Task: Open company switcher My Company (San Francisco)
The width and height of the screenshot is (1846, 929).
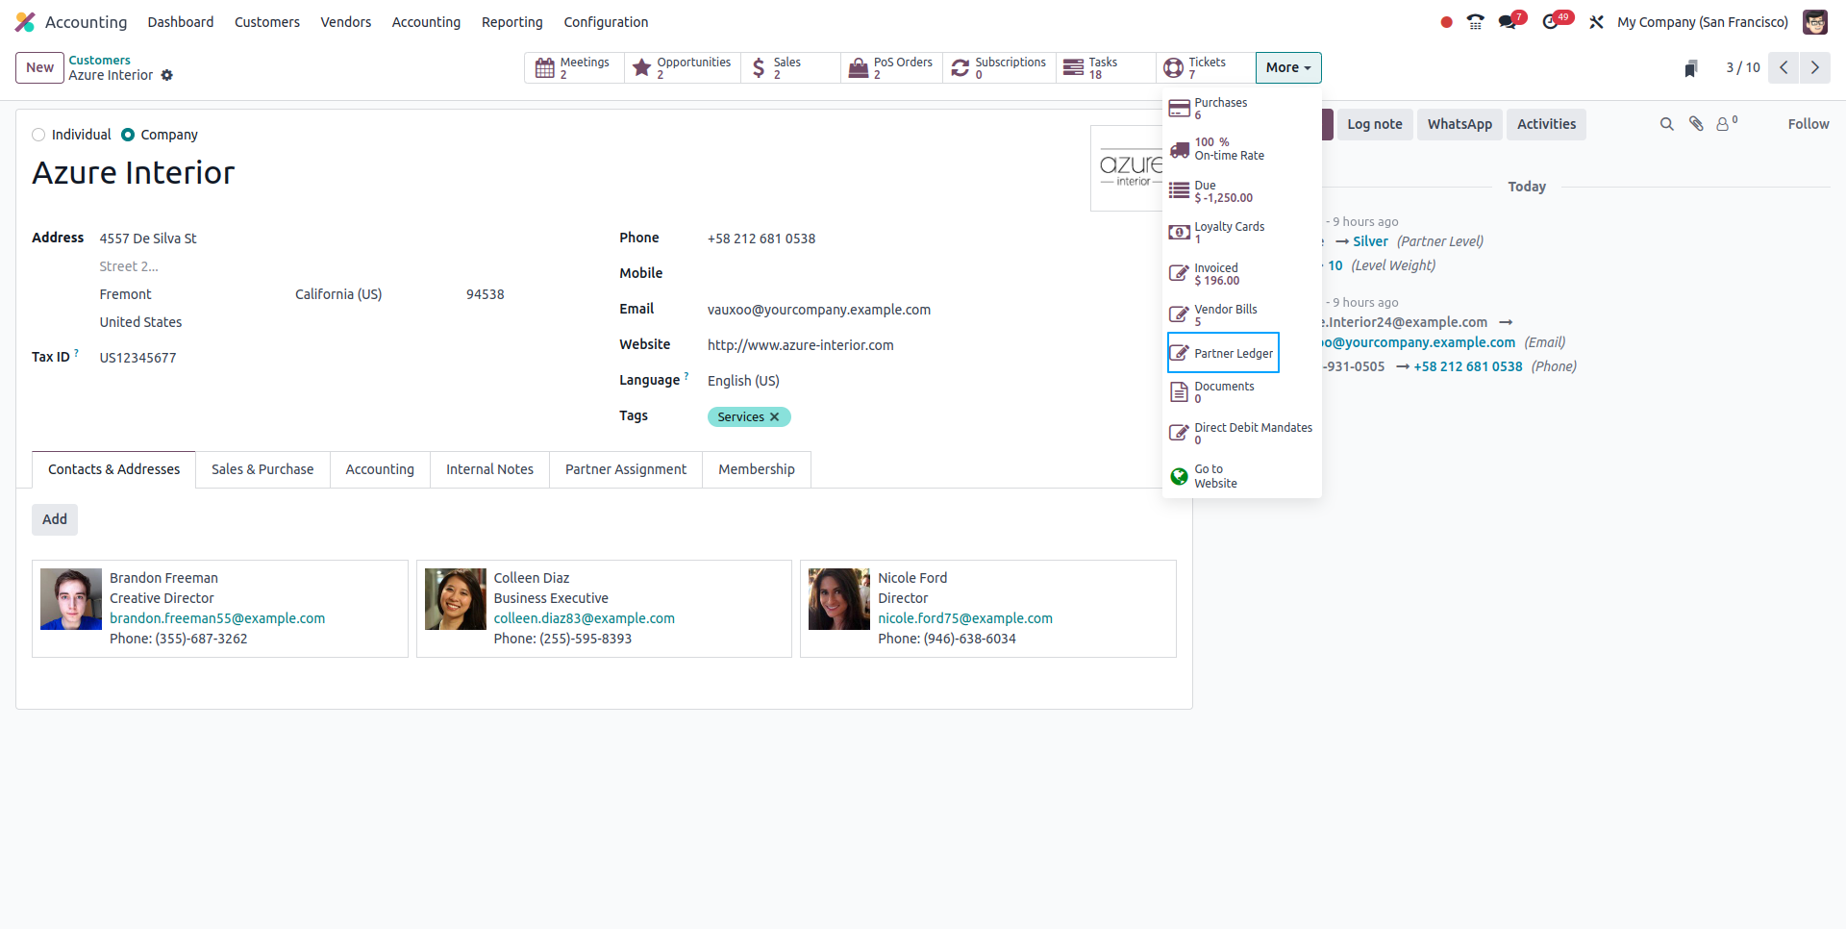Action: pos(1703,22)
